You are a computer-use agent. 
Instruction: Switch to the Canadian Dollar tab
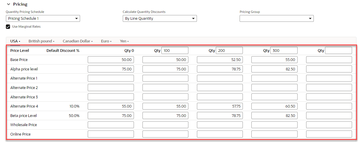pos(78,41)
